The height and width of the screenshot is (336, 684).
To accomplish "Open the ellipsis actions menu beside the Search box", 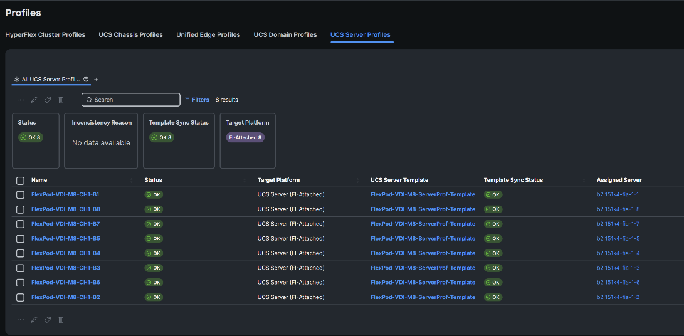I will pos(21,100).
